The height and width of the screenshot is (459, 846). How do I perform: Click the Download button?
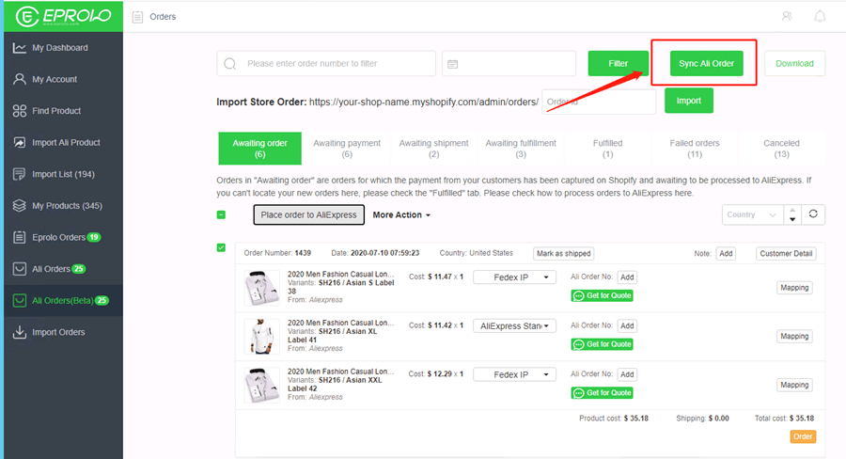point(794,63)
